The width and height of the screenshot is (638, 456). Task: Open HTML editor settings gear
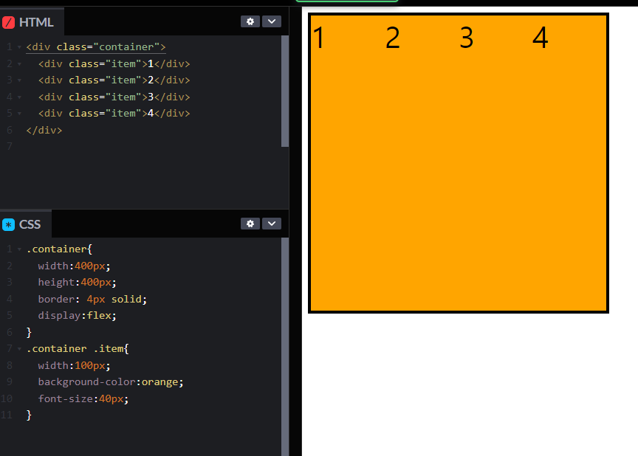(250, 21)
